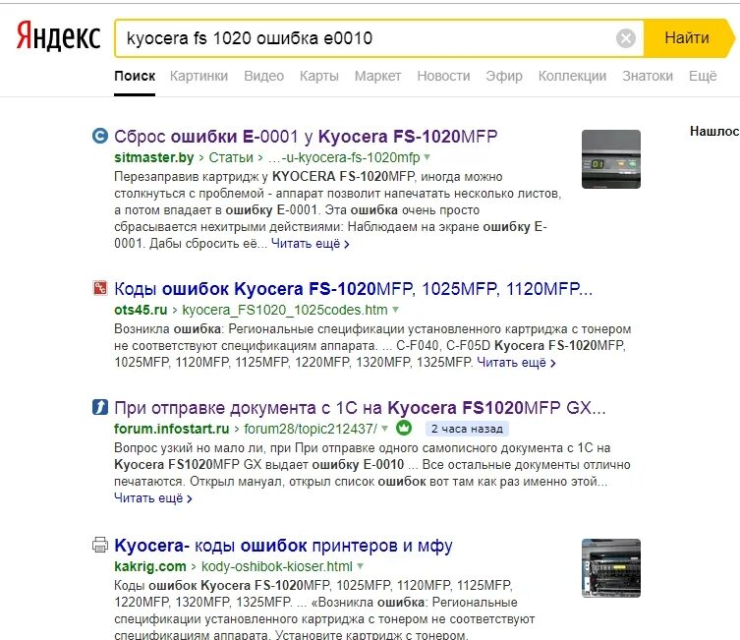Viewport: 740px width, 640px height.
Task: Click the ots45.ru favicon
Action: click(99, 288)
